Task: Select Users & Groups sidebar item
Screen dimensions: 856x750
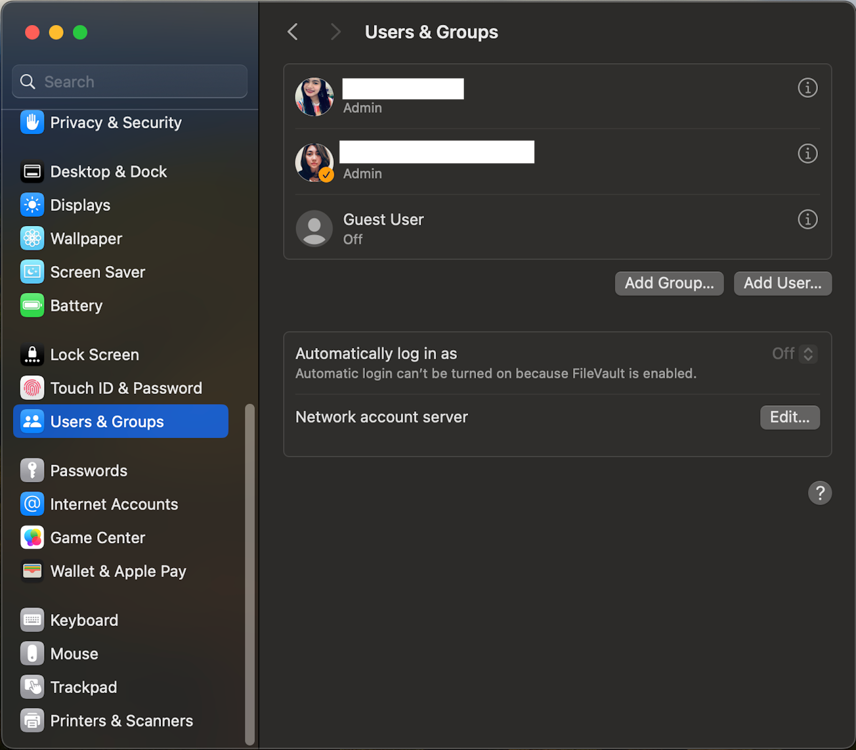Action: click(x=121, y=421)
